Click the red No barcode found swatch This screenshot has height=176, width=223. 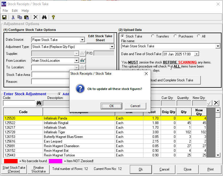[11, 161]
